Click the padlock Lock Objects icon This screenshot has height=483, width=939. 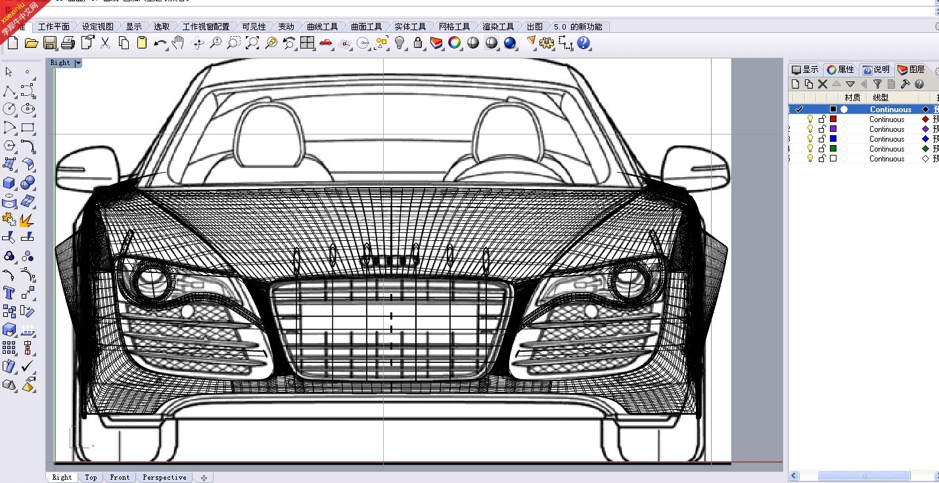(418, 43)
